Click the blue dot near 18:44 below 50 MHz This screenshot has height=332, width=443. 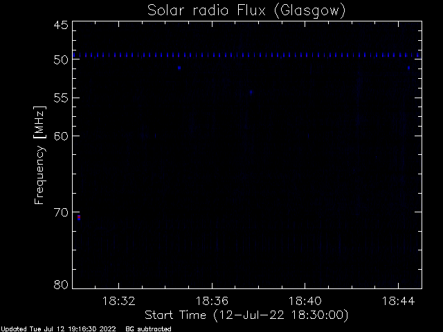coord(408,68)
